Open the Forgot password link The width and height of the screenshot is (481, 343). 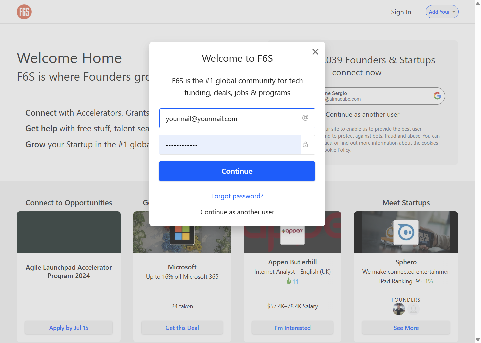tap(237, 196)
